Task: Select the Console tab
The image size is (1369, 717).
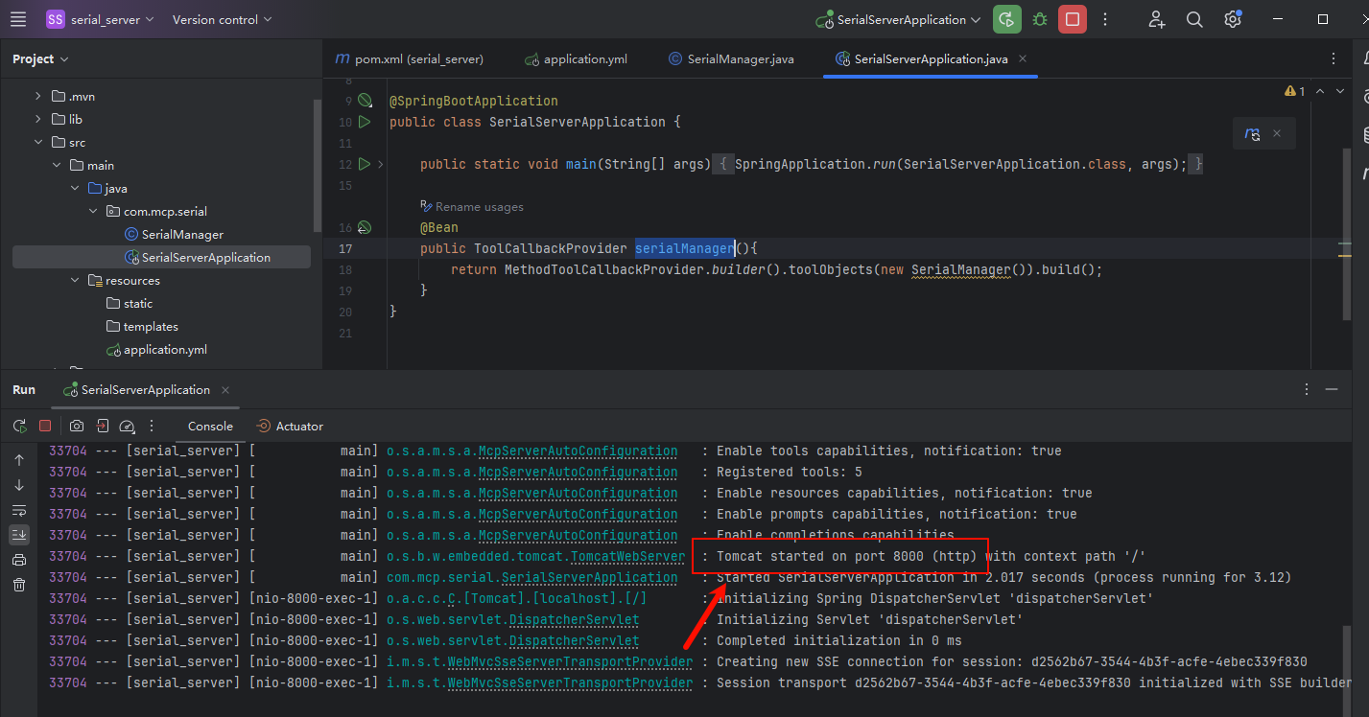Action: [210, 426]
